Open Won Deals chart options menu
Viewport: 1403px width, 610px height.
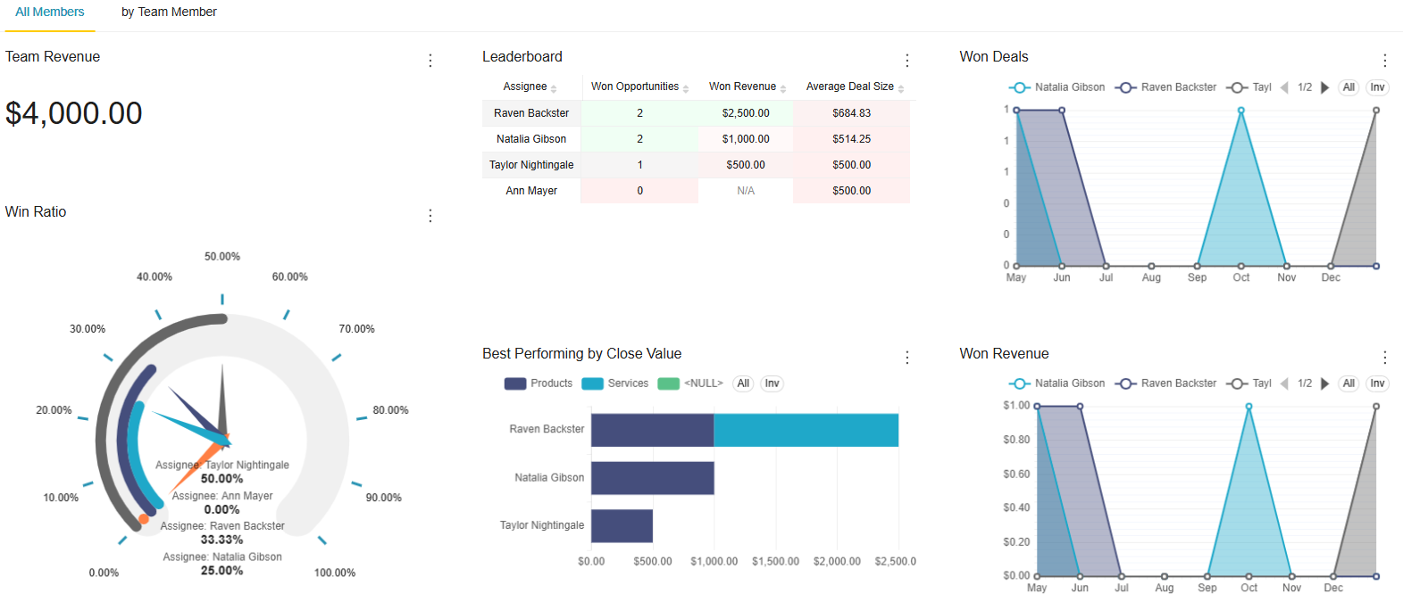click(1384, 61)
